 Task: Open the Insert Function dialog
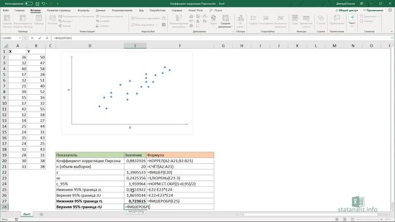tap(47, 38)
